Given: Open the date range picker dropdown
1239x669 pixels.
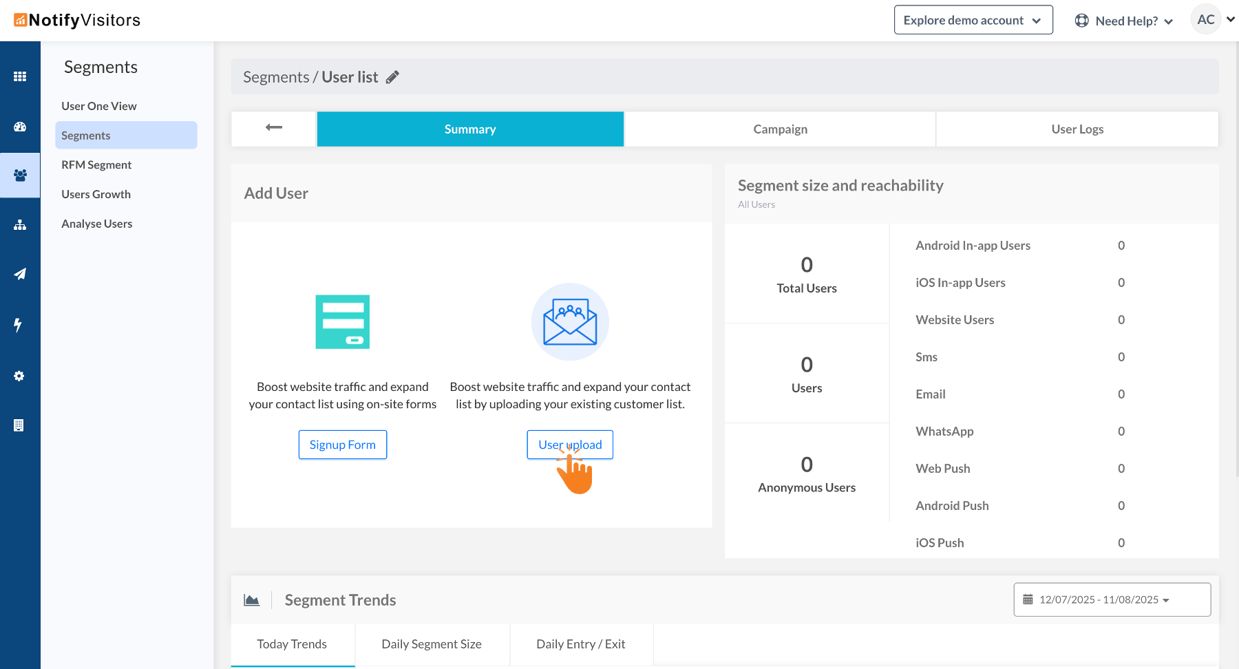Looking at the screenshot, I should 1112,599.
